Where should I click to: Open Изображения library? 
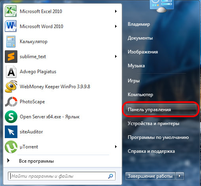coord(143,52)
